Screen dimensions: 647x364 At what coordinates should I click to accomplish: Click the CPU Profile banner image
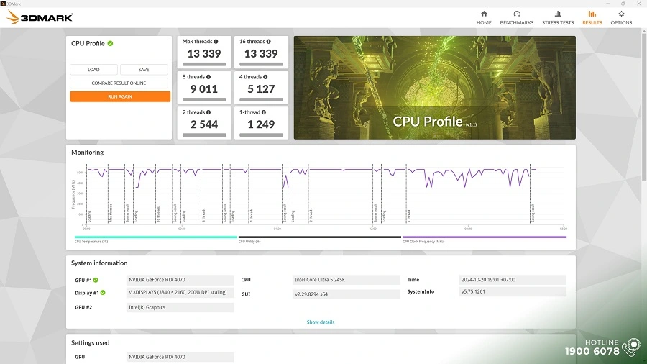(434, 88)
